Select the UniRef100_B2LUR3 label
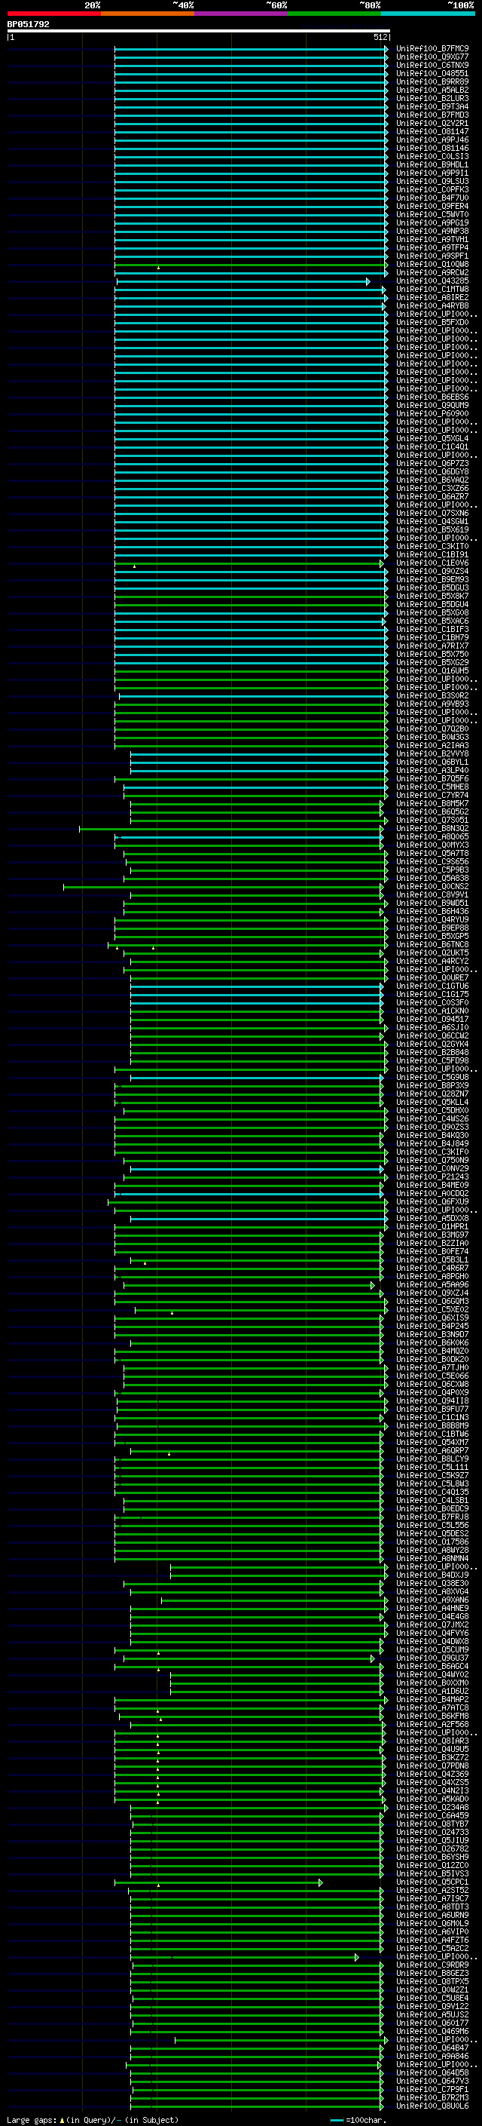482x2126 pixels. coord(432,98)
